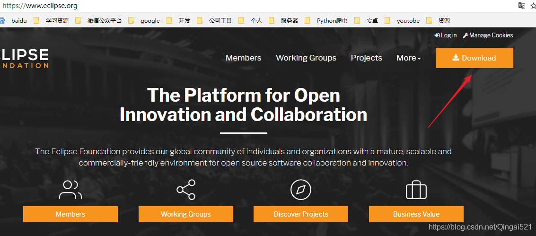Click the orange Working Groups button
Screen dimensions: 536x236
(x=185, y=214)
